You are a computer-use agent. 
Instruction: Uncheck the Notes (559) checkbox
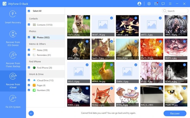click(29, 50)
